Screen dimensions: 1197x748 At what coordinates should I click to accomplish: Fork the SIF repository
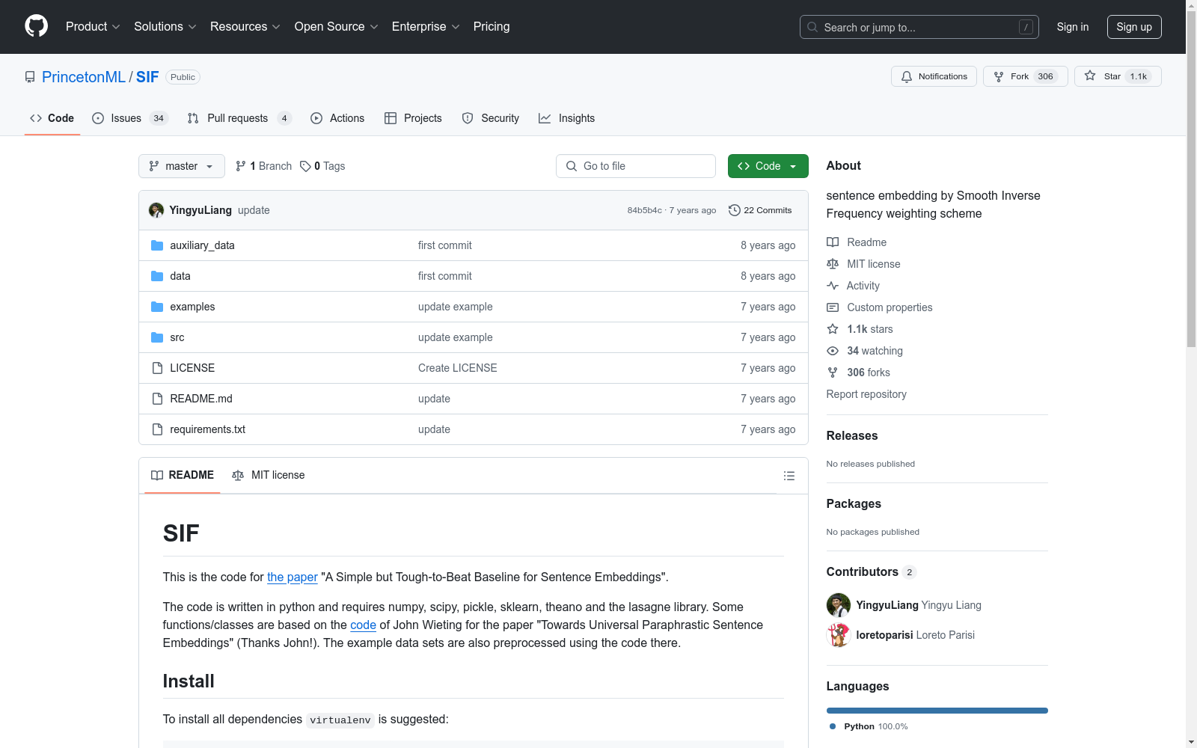pos(1025,76)
